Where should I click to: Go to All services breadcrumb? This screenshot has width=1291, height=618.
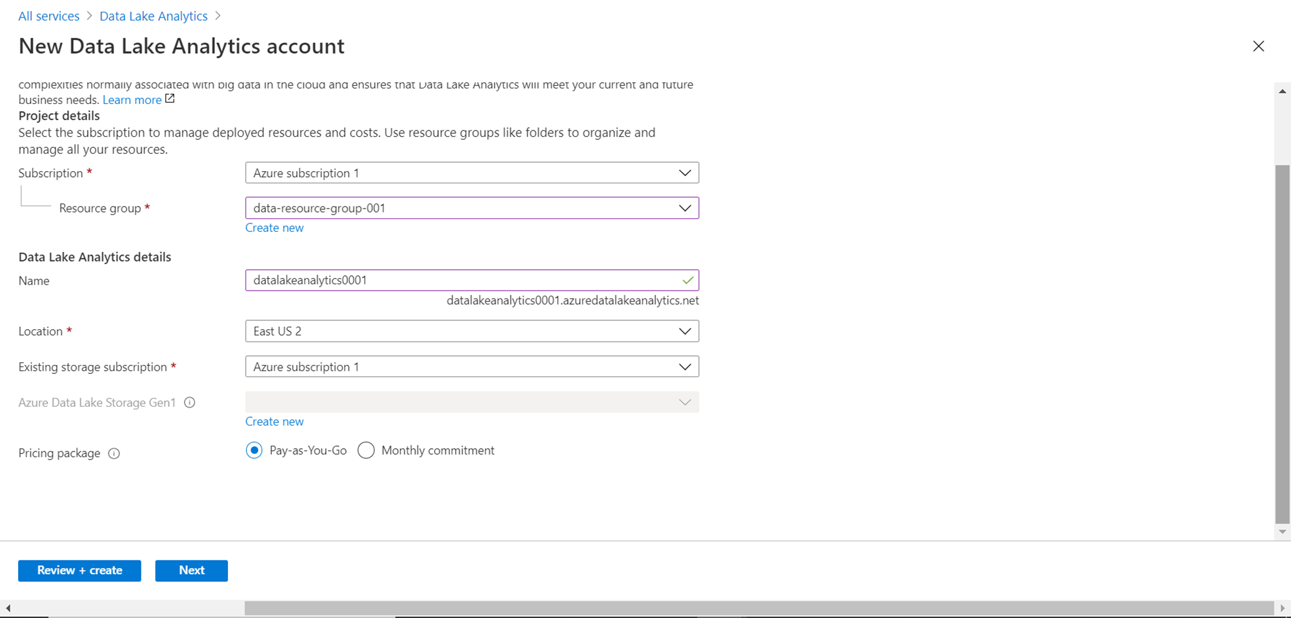pyautogui.click(x=49, y=16)
